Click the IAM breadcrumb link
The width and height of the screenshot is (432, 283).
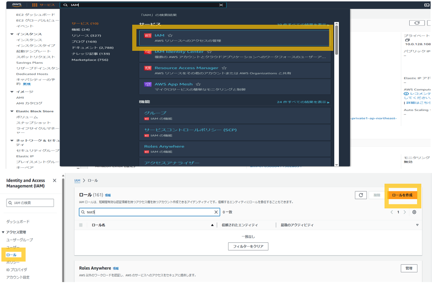click(77, 180)
